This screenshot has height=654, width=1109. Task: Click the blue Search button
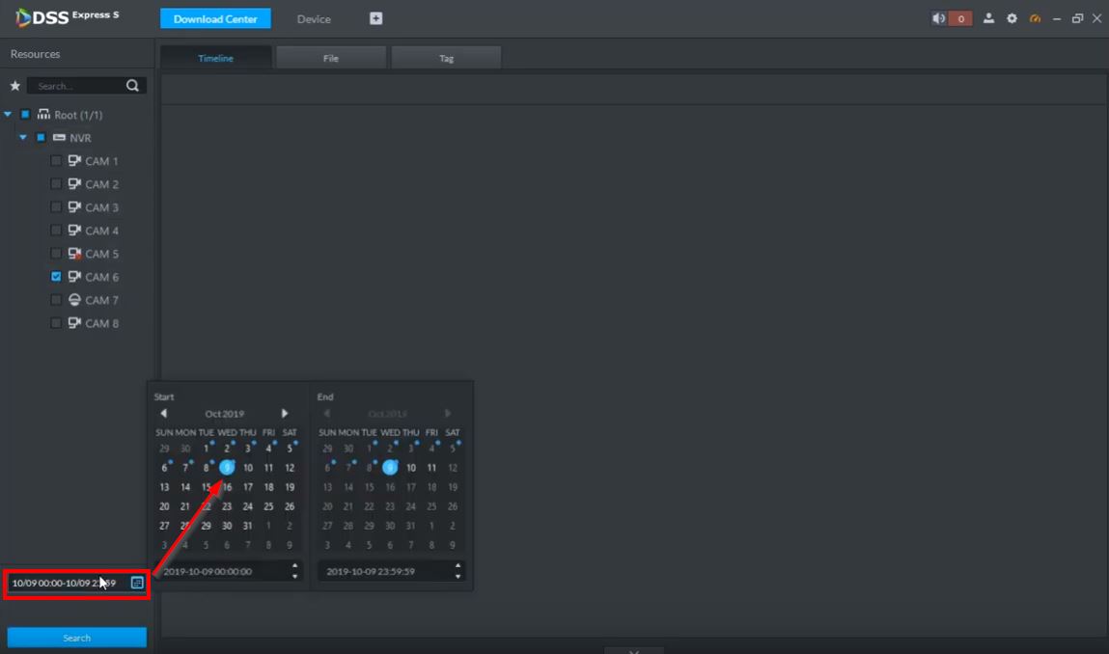coord(76,638)
